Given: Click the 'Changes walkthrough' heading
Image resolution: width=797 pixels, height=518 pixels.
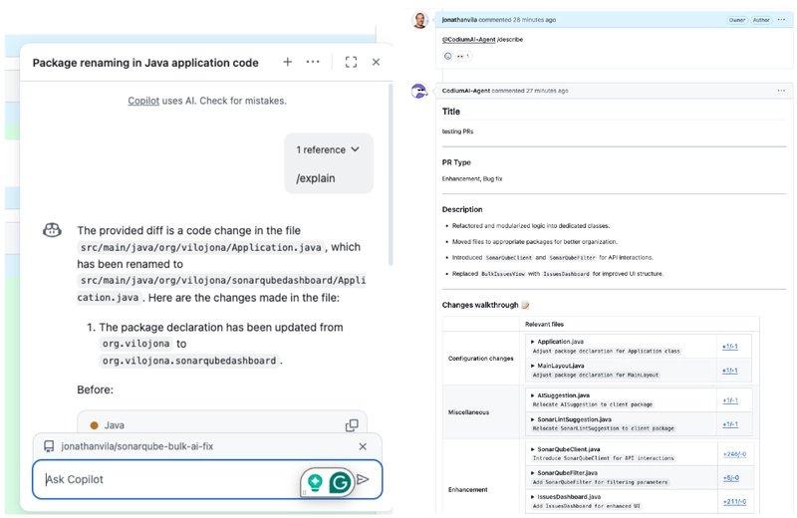Looking at the screenshot, I should (480, 305).
